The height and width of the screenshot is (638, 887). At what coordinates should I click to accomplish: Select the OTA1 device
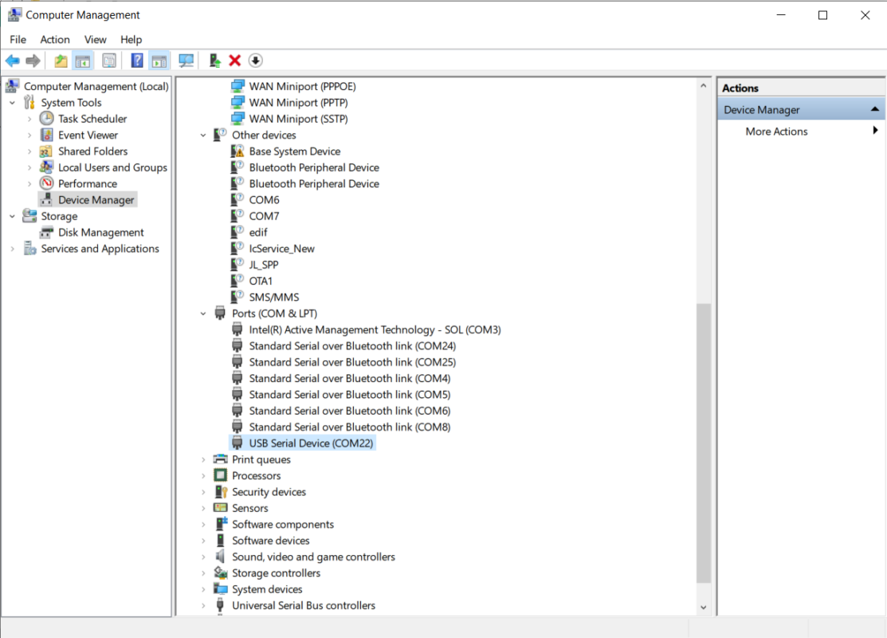[261, 282]
